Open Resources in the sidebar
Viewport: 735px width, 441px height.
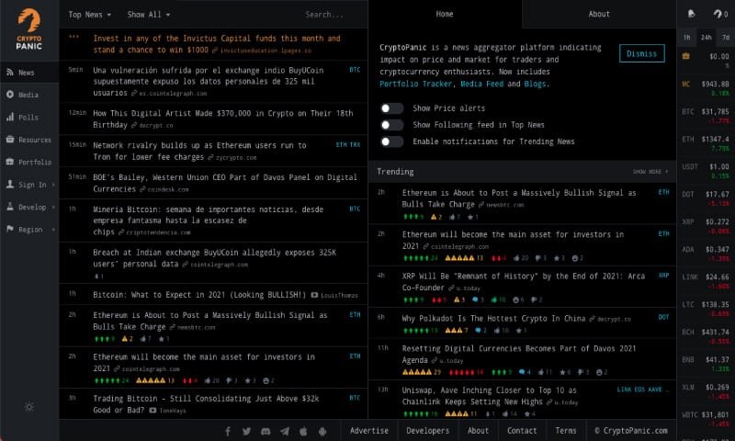[x=29, y=140]
